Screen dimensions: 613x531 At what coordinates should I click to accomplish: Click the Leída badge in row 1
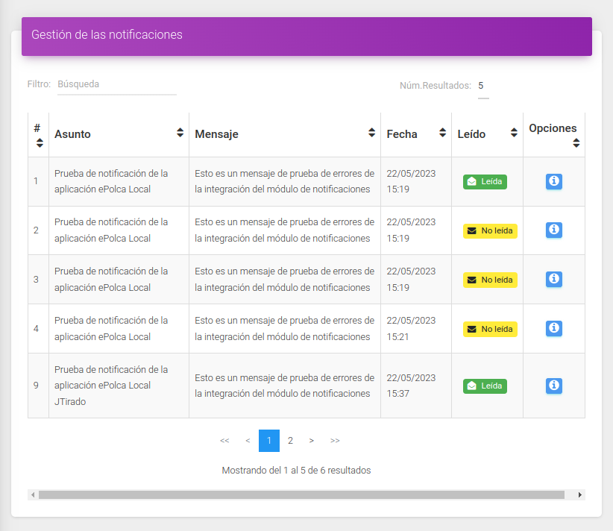point(485,182)
